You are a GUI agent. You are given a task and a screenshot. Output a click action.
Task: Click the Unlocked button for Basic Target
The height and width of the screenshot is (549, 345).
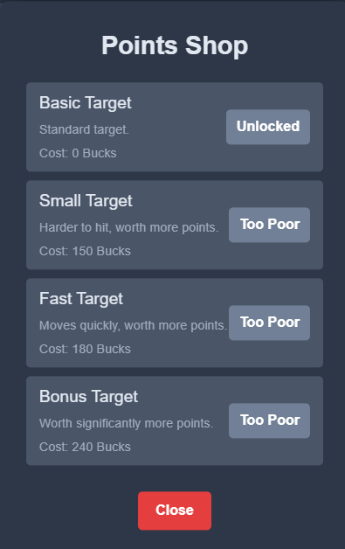coord(267,127)
